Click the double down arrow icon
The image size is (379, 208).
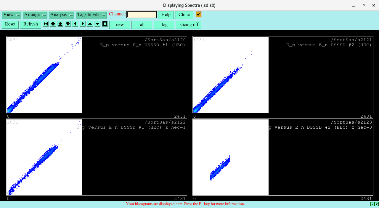coord(68,24)
